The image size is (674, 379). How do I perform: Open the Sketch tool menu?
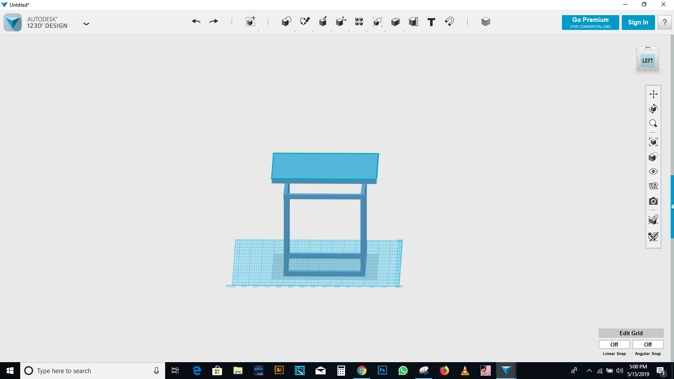(x=305, y=22)
